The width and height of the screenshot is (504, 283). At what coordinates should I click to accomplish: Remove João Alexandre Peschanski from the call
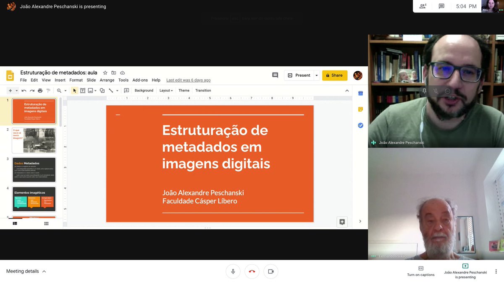(x=447, y=91)
